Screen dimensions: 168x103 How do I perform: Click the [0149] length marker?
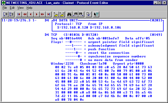(156, 35)
